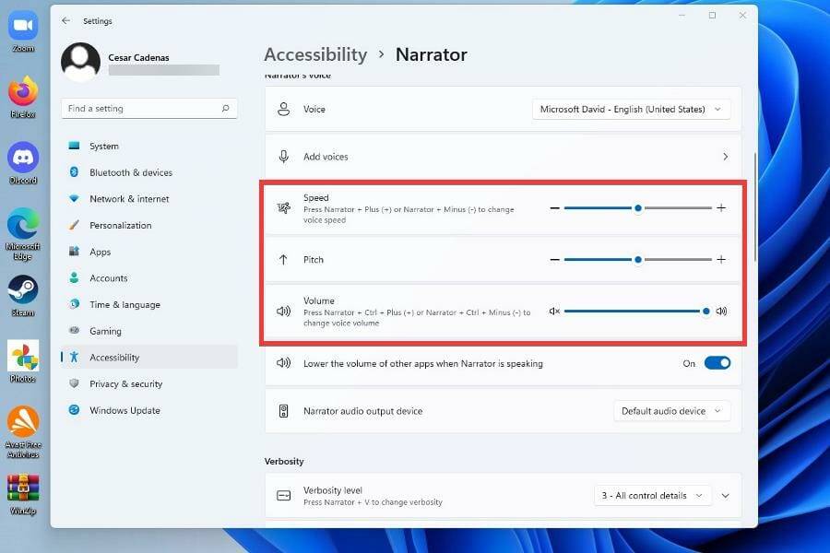
Task: Open the Voice dropdown showing Microsoft David
Action: [x=631, y=109]
